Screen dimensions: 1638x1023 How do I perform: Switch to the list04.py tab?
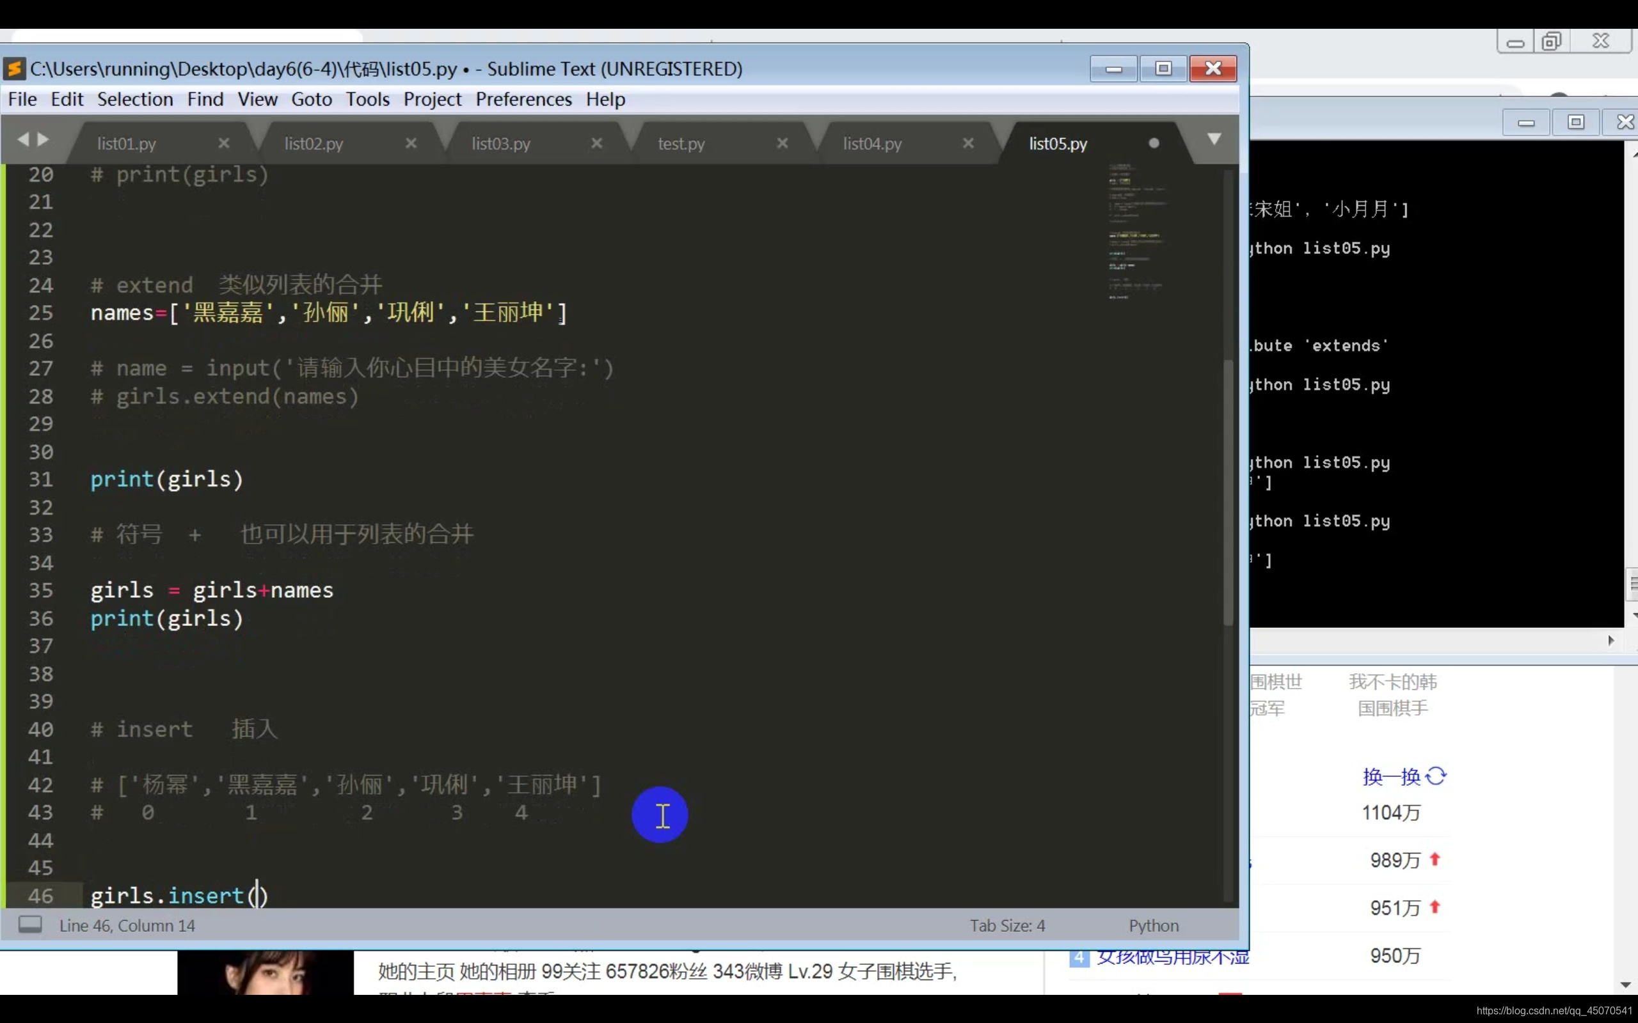coord(872,143)
